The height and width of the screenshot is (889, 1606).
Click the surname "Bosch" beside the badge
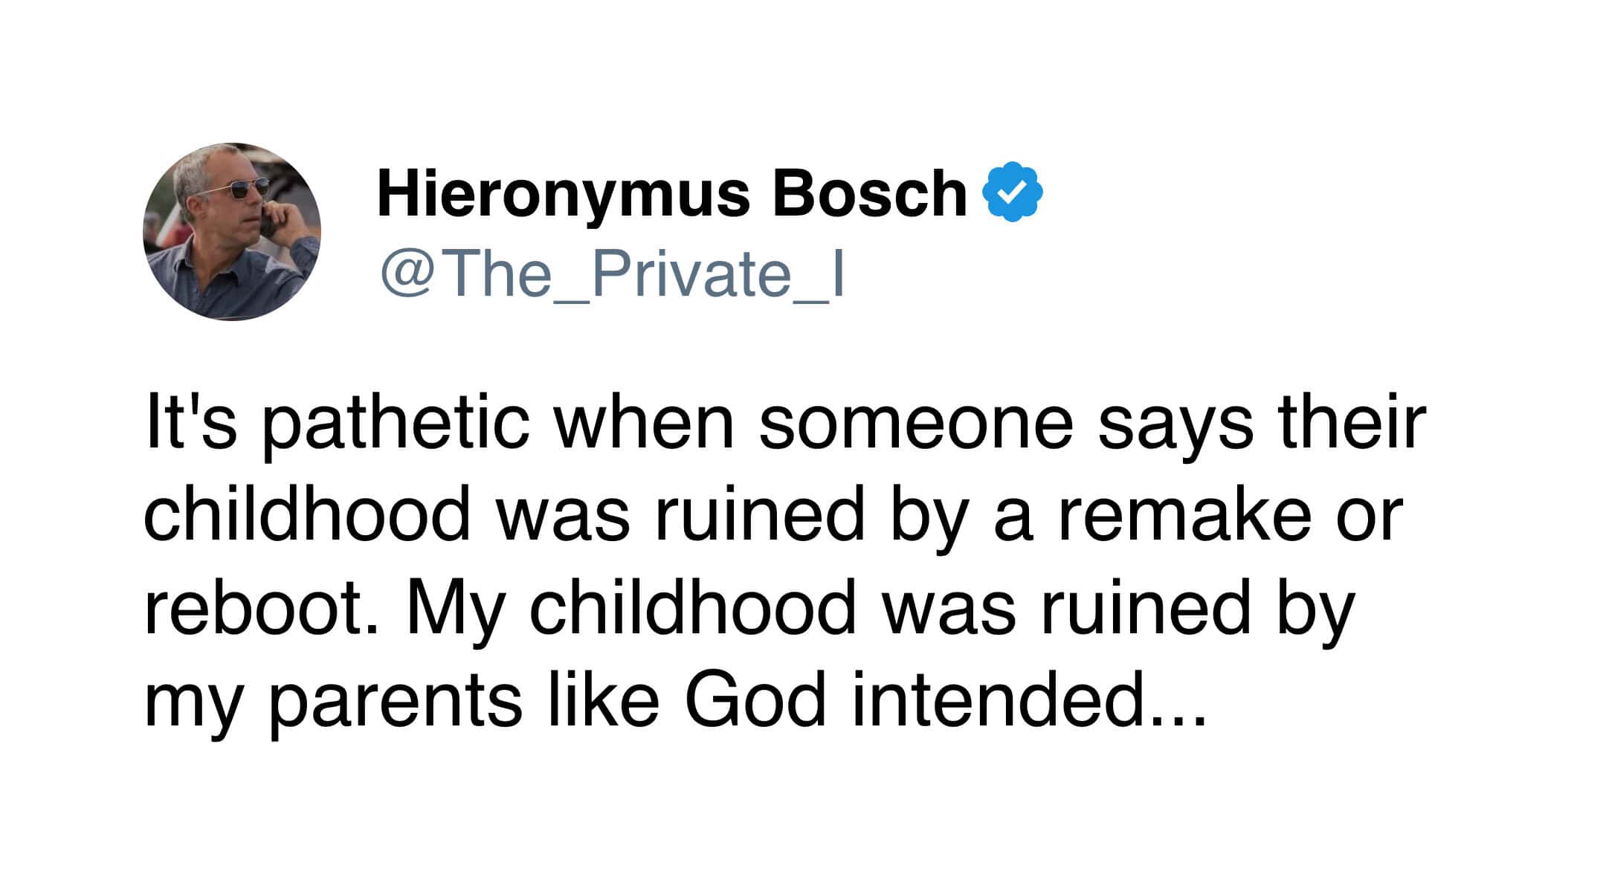point(869,193)
